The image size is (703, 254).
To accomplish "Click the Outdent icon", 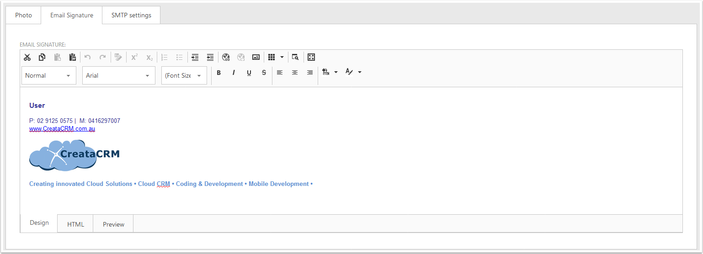I will (210, 57).
